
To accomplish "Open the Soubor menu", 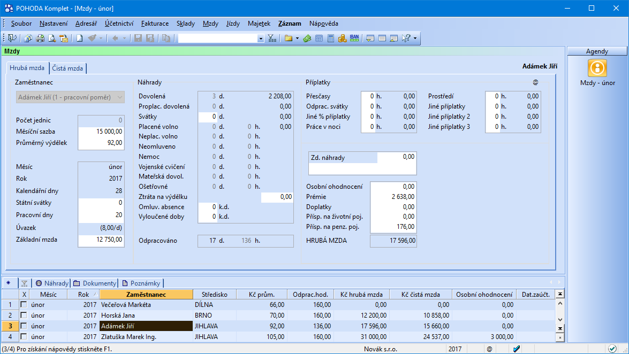I will pos(21,23).
